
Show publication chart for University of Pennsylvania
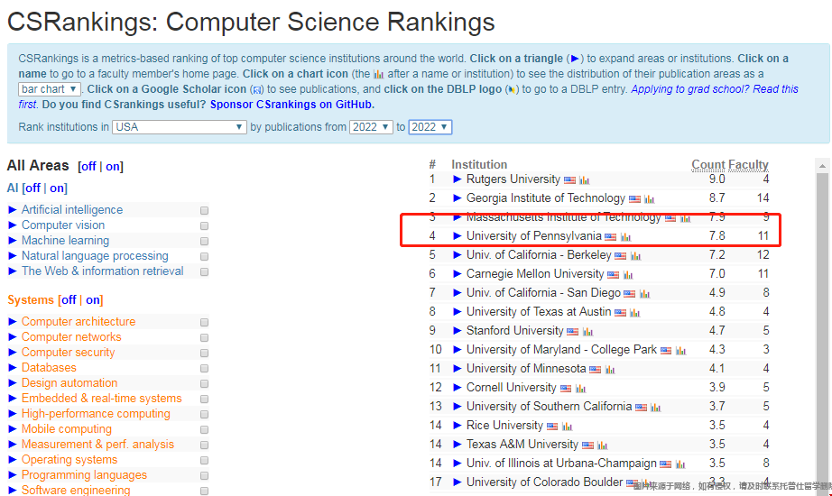(x=625, y=237)
